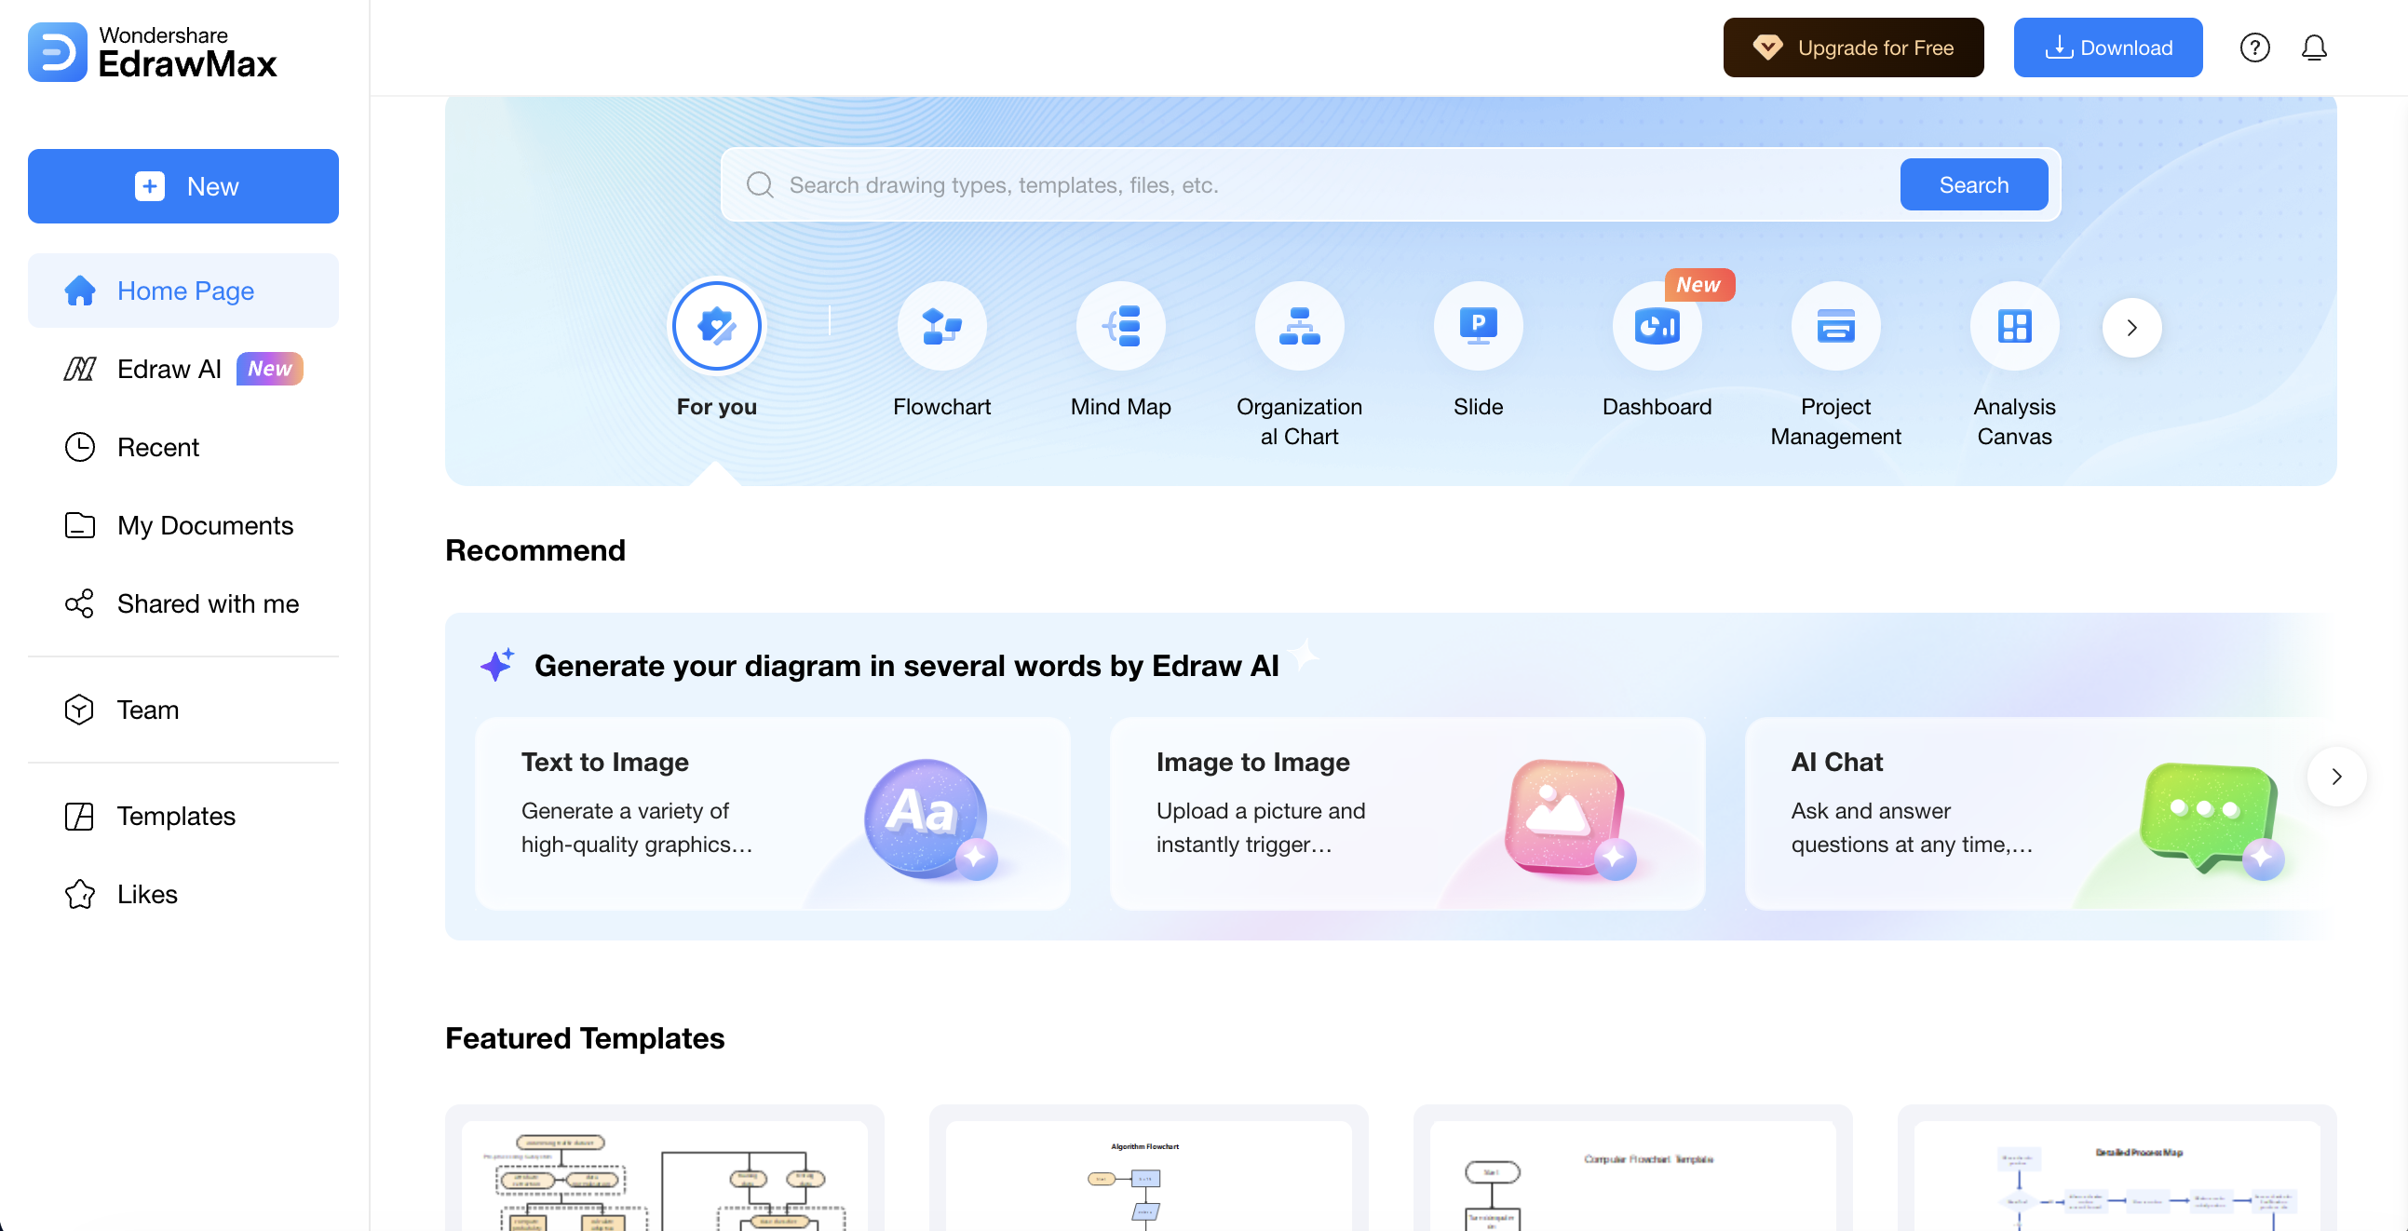Select the Analysis Canvas icon
Viewport: 2408px width, 1231px height.
2013,326
